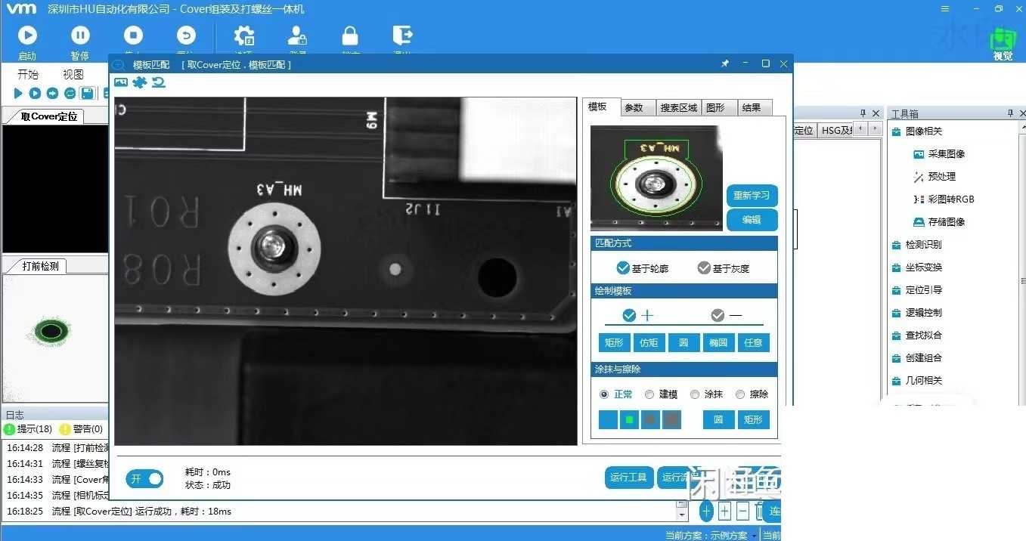Pick the green-centered brush square under 涂抹与擦除

pyautogui.click(x=629, y=420)
